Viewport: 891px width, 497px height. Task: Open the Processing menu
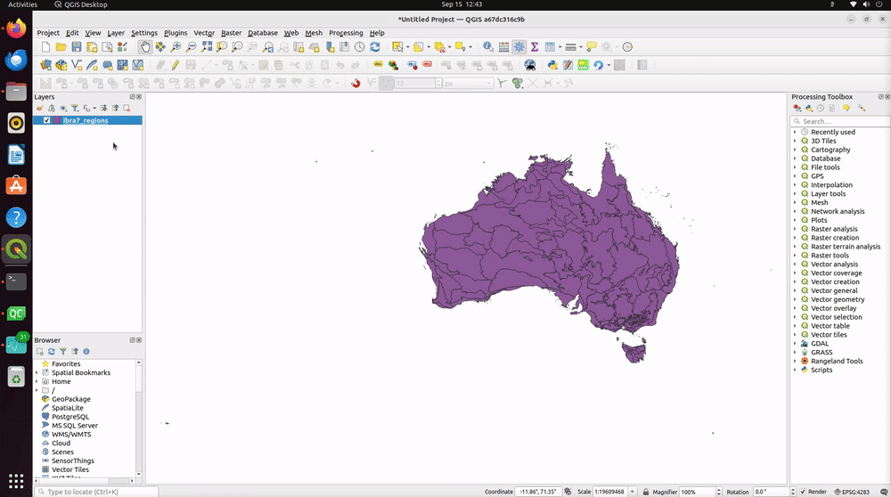(346, 33)
